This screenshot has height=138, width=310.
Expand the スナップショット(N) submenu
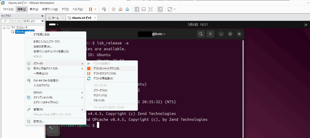click(56, 97)
